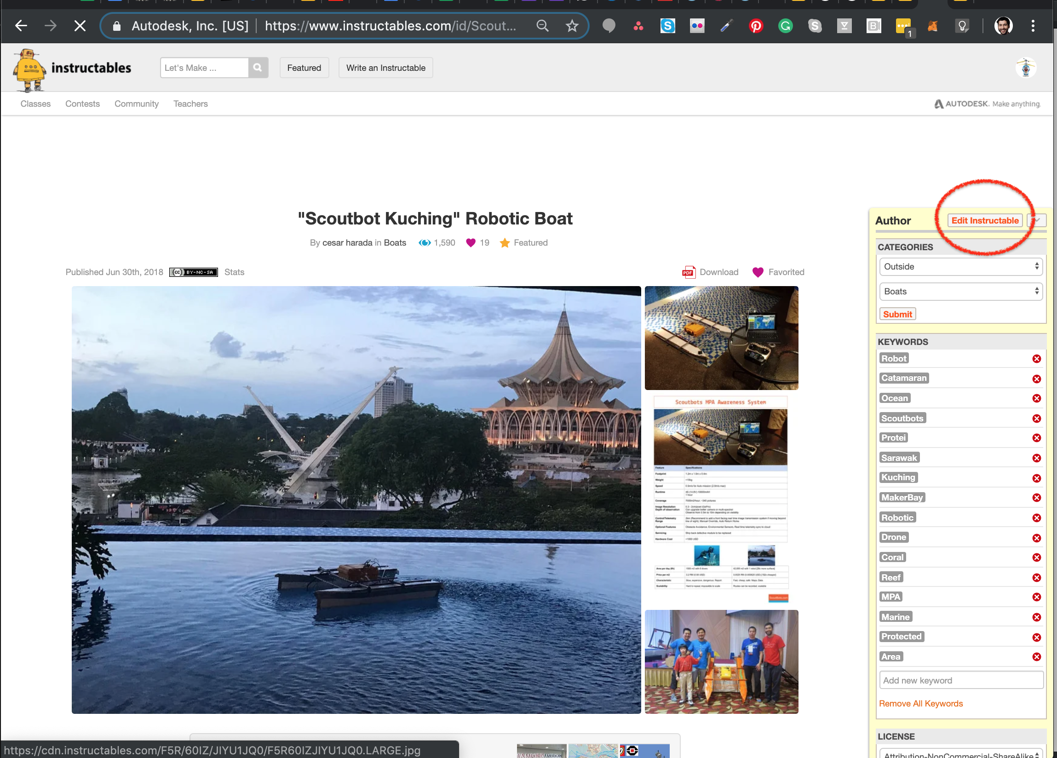This screenshot has width=1057, height=758.
Task: Click the Creative Commons BY-NC-SA license badge
Action: point(193,272)
